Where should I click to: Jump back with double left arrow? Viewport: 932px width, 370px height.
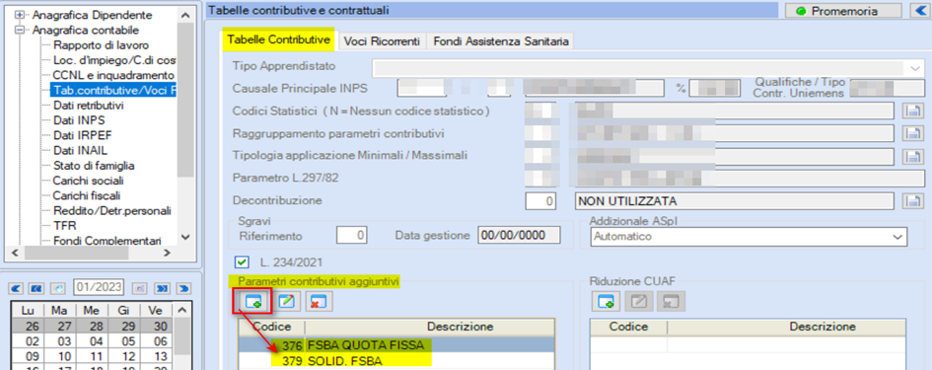click(36, 288)
